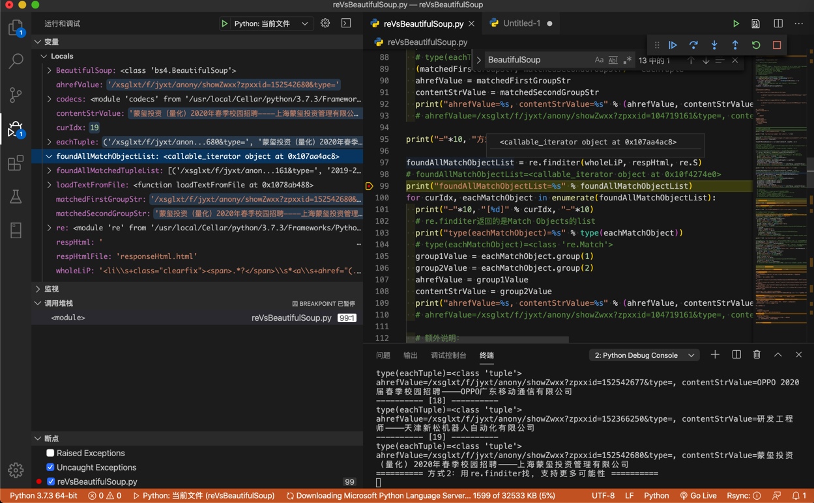Viewport: 814px width, 503px height.
Task: Step over in debug toolbar
Action: click(x=693, y=45)
